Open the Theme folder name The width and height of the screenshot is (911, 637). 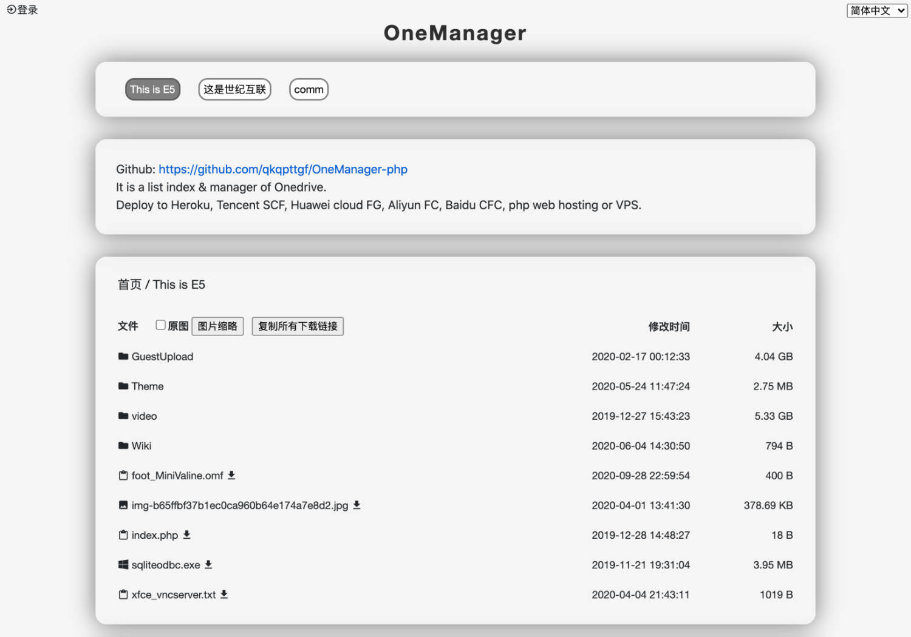pyautogui.click(x=148, y=386)
